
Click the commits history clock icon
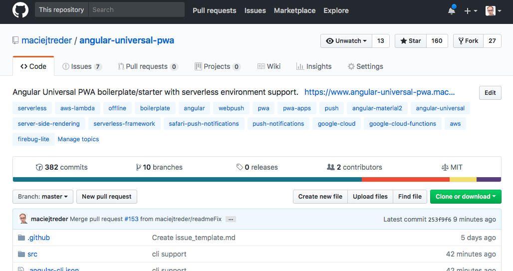[x=39, y=167]
